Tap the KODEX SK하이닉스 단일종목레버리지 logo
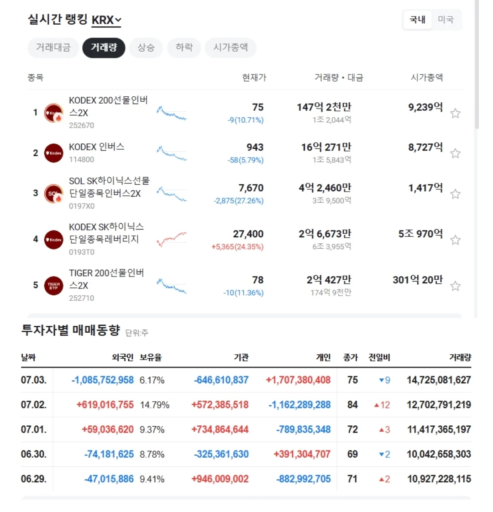Viewport: 493px width, 512px height. pyautogui.click(x=53, y=240)
